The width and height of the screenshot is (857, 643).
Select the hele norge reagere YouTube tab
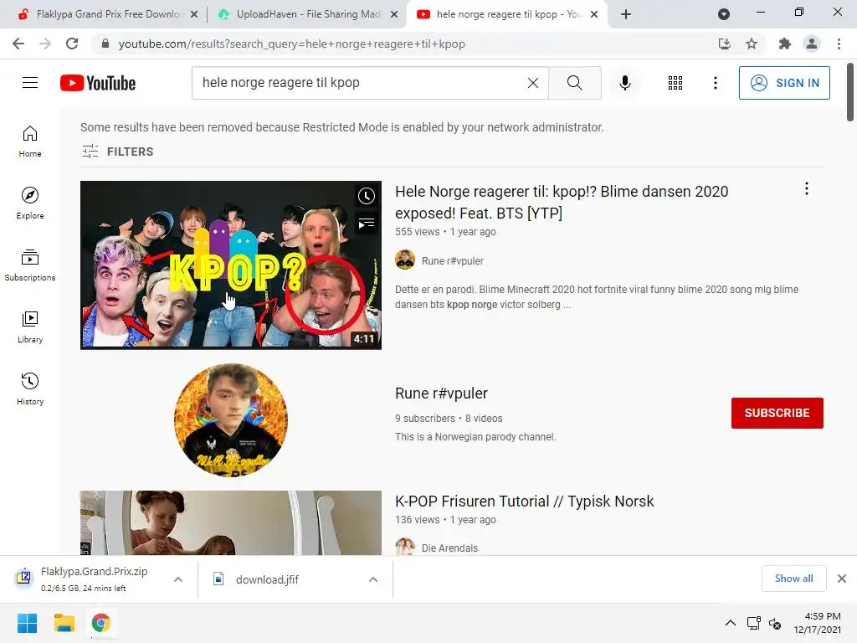[505, 14]
